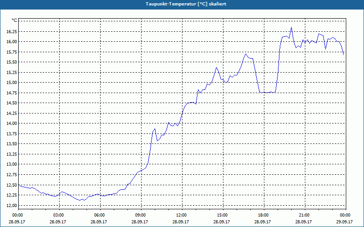Click the "28.09.17" date under 21:00
Image resolution: width=364 pixels, height=227 pixels.
coord(303,222)
